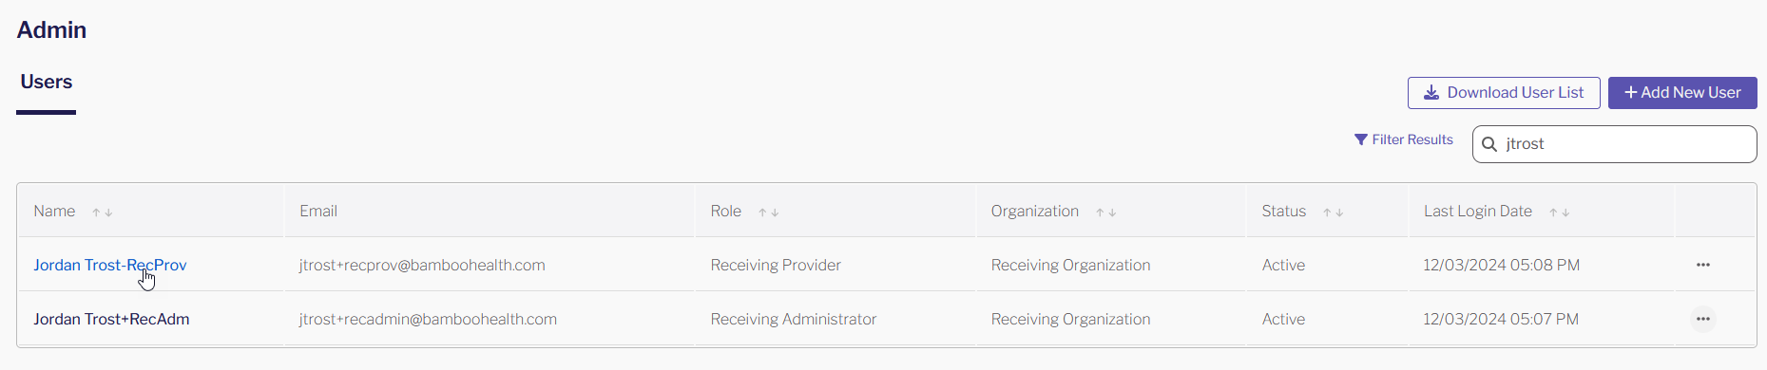1767x370 pixels.
Task: Click the search field containing jtrost
Action: click(1614, 144)
